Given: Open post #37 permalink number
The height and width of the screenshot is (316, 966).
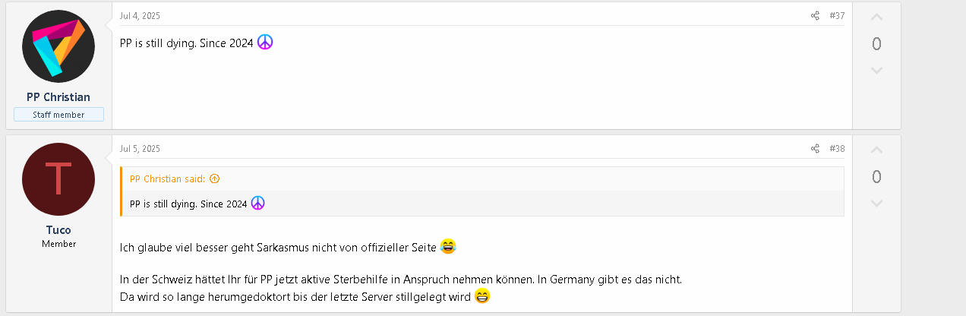Looking at the screenshot, I should (x=837, y=16).
